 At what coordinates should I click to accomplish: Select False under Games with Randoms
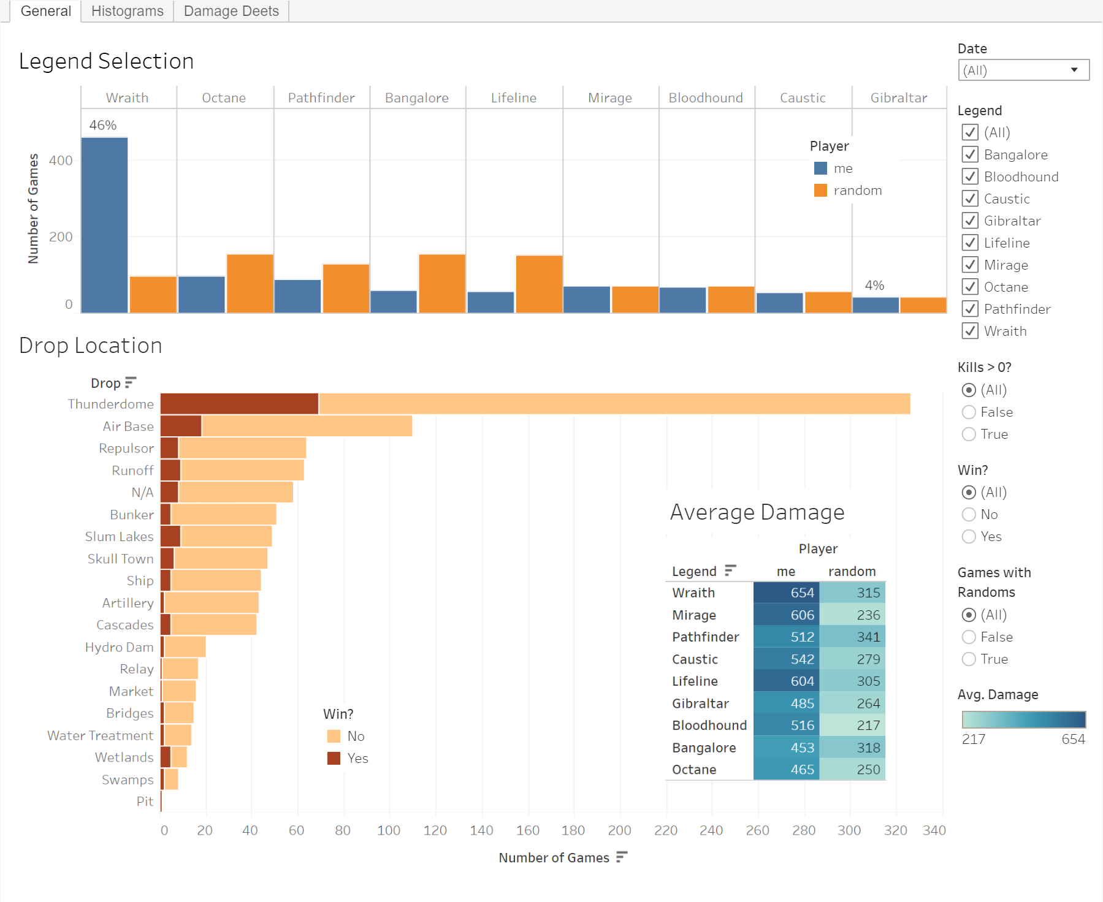tap(969, 637)
